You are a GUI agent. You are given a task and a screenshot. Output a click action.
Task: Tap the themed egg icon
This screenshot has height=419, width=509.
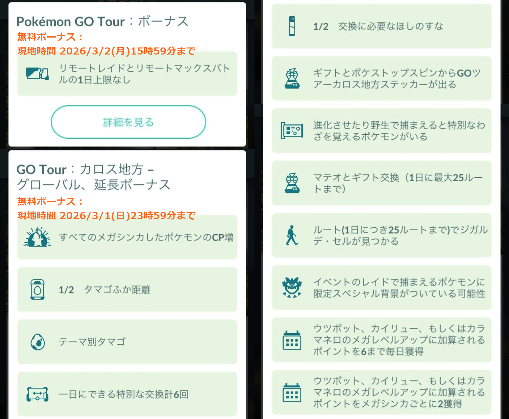[x=37, y=342]
